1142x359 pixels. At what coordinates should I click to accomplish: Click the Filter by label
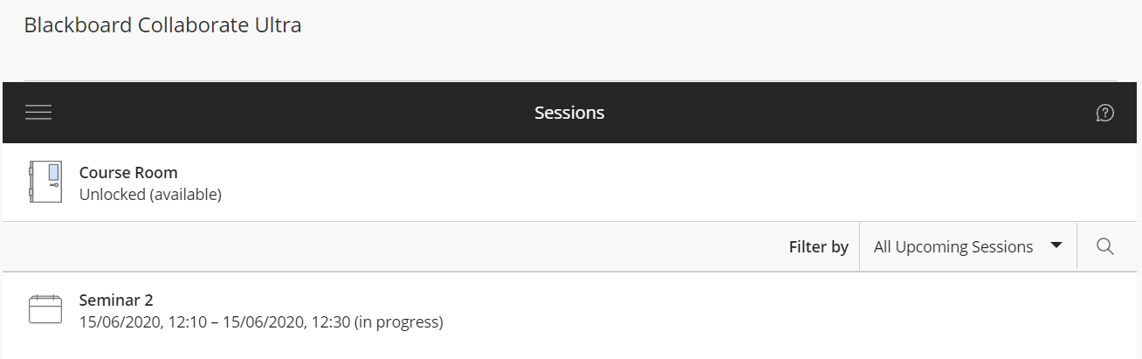coord(818,247)
